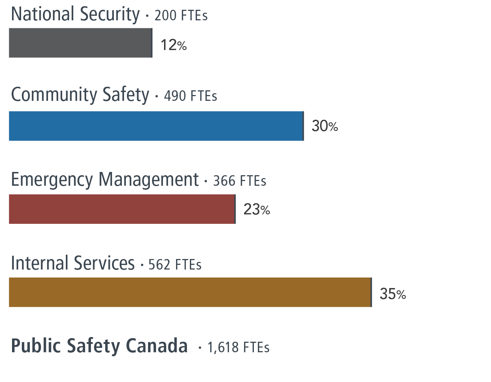Click the blue Community Safety bar
Viewport: 491px width, 382px height.
[156, 126]
